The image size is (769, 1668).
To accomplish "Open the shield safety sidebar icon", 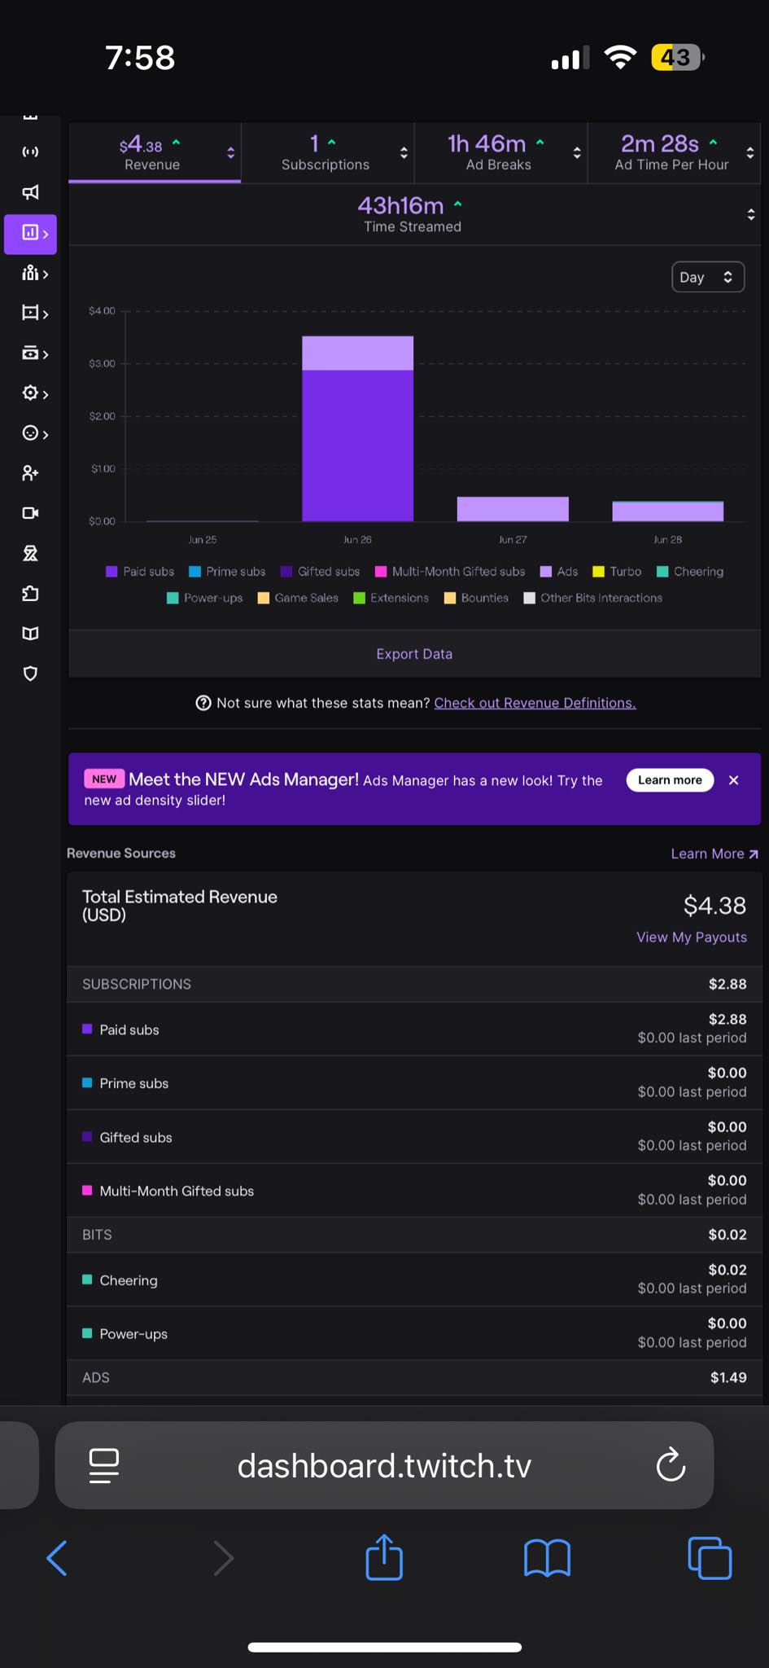I will pyautogui.click(x=30, y=674).
